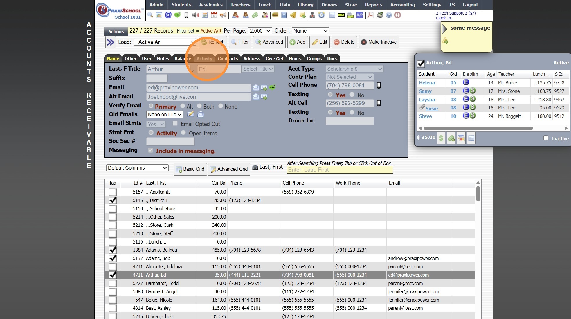Click the hamburger lunch toolbar icon
This screenshot has width=571, height=319.
(x=275, y=15)
